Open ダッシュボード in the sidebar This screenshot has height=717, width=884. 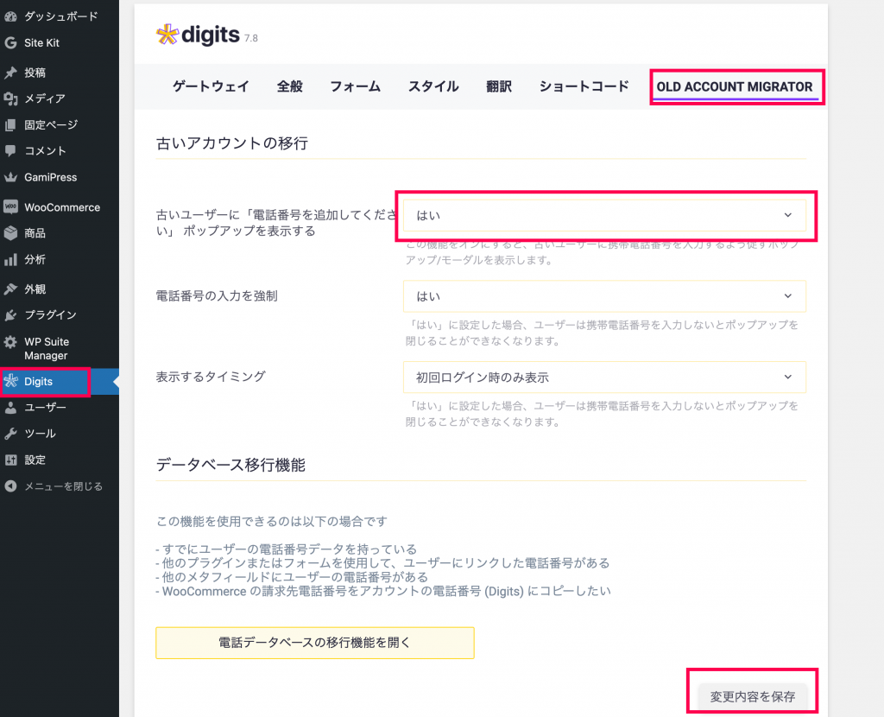pos(60,16)
